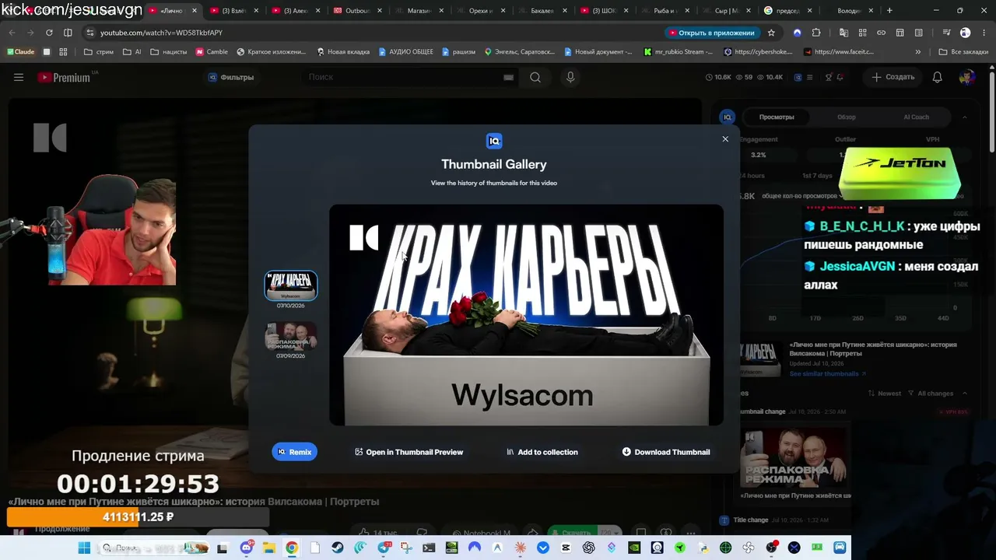
Task: Bookmark this page with the star
Action: 771,33
